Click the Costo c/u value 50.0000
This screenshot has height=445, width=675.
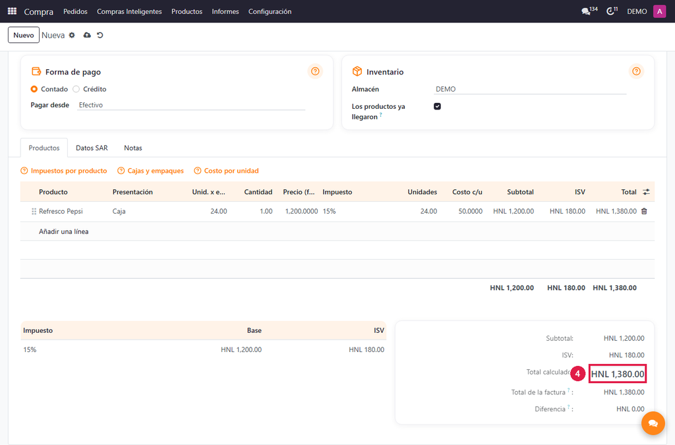[470, 212]
